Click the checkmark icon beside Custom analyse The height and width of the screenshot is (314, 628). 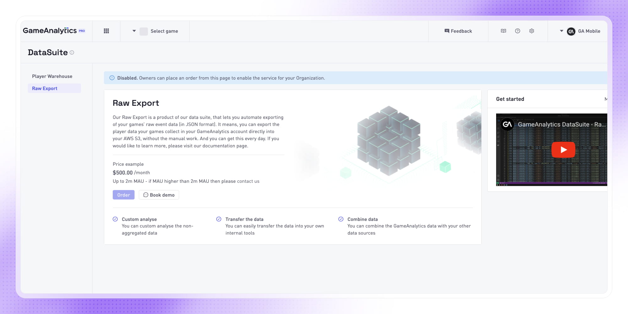115,219
